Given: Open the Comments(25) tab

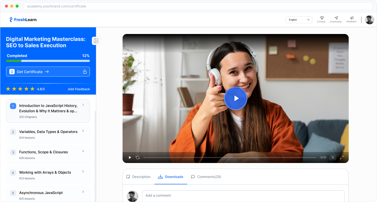Looking at the screenshot, I should click(x=206, y=177).
